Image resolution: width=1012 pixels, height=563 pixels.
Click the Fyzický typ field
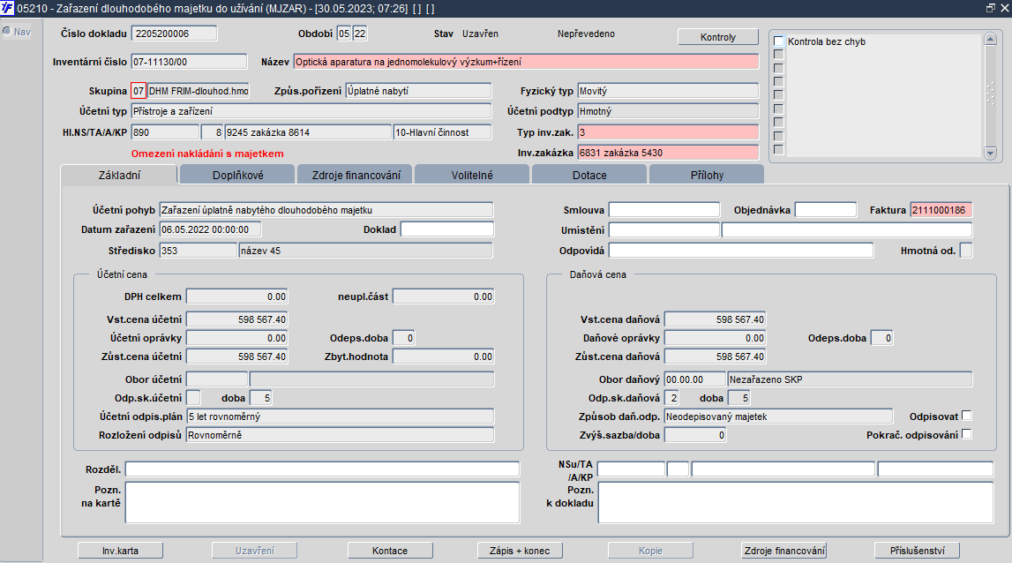point(668,91)
